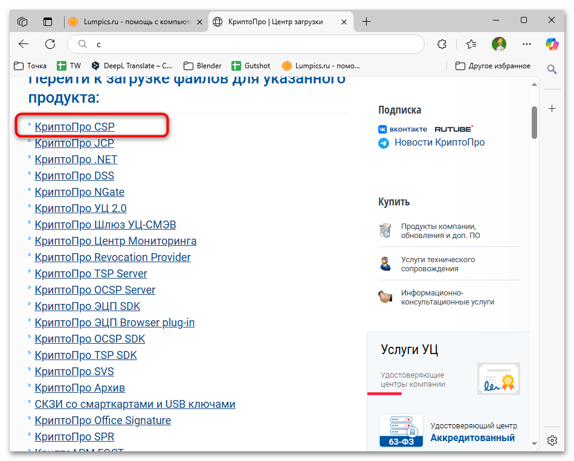Click the handshake icon under Купить
This screenshot has height=461, width=574.
tap(385, 297)
